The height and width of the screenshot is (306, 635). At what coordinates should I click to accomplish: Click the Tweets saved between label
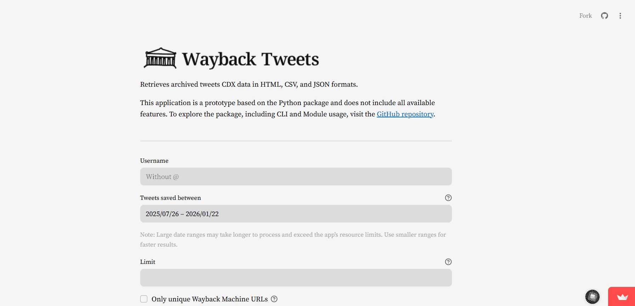point(170,198)
